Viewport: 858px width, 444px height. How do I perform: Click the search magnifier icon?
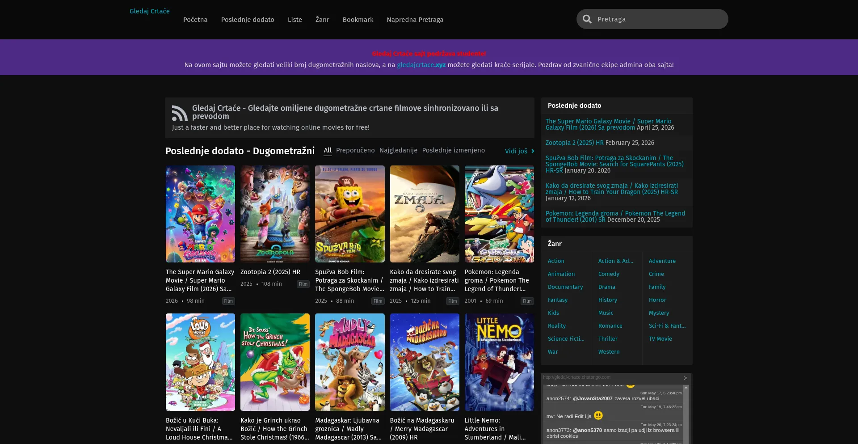(587, 19)
